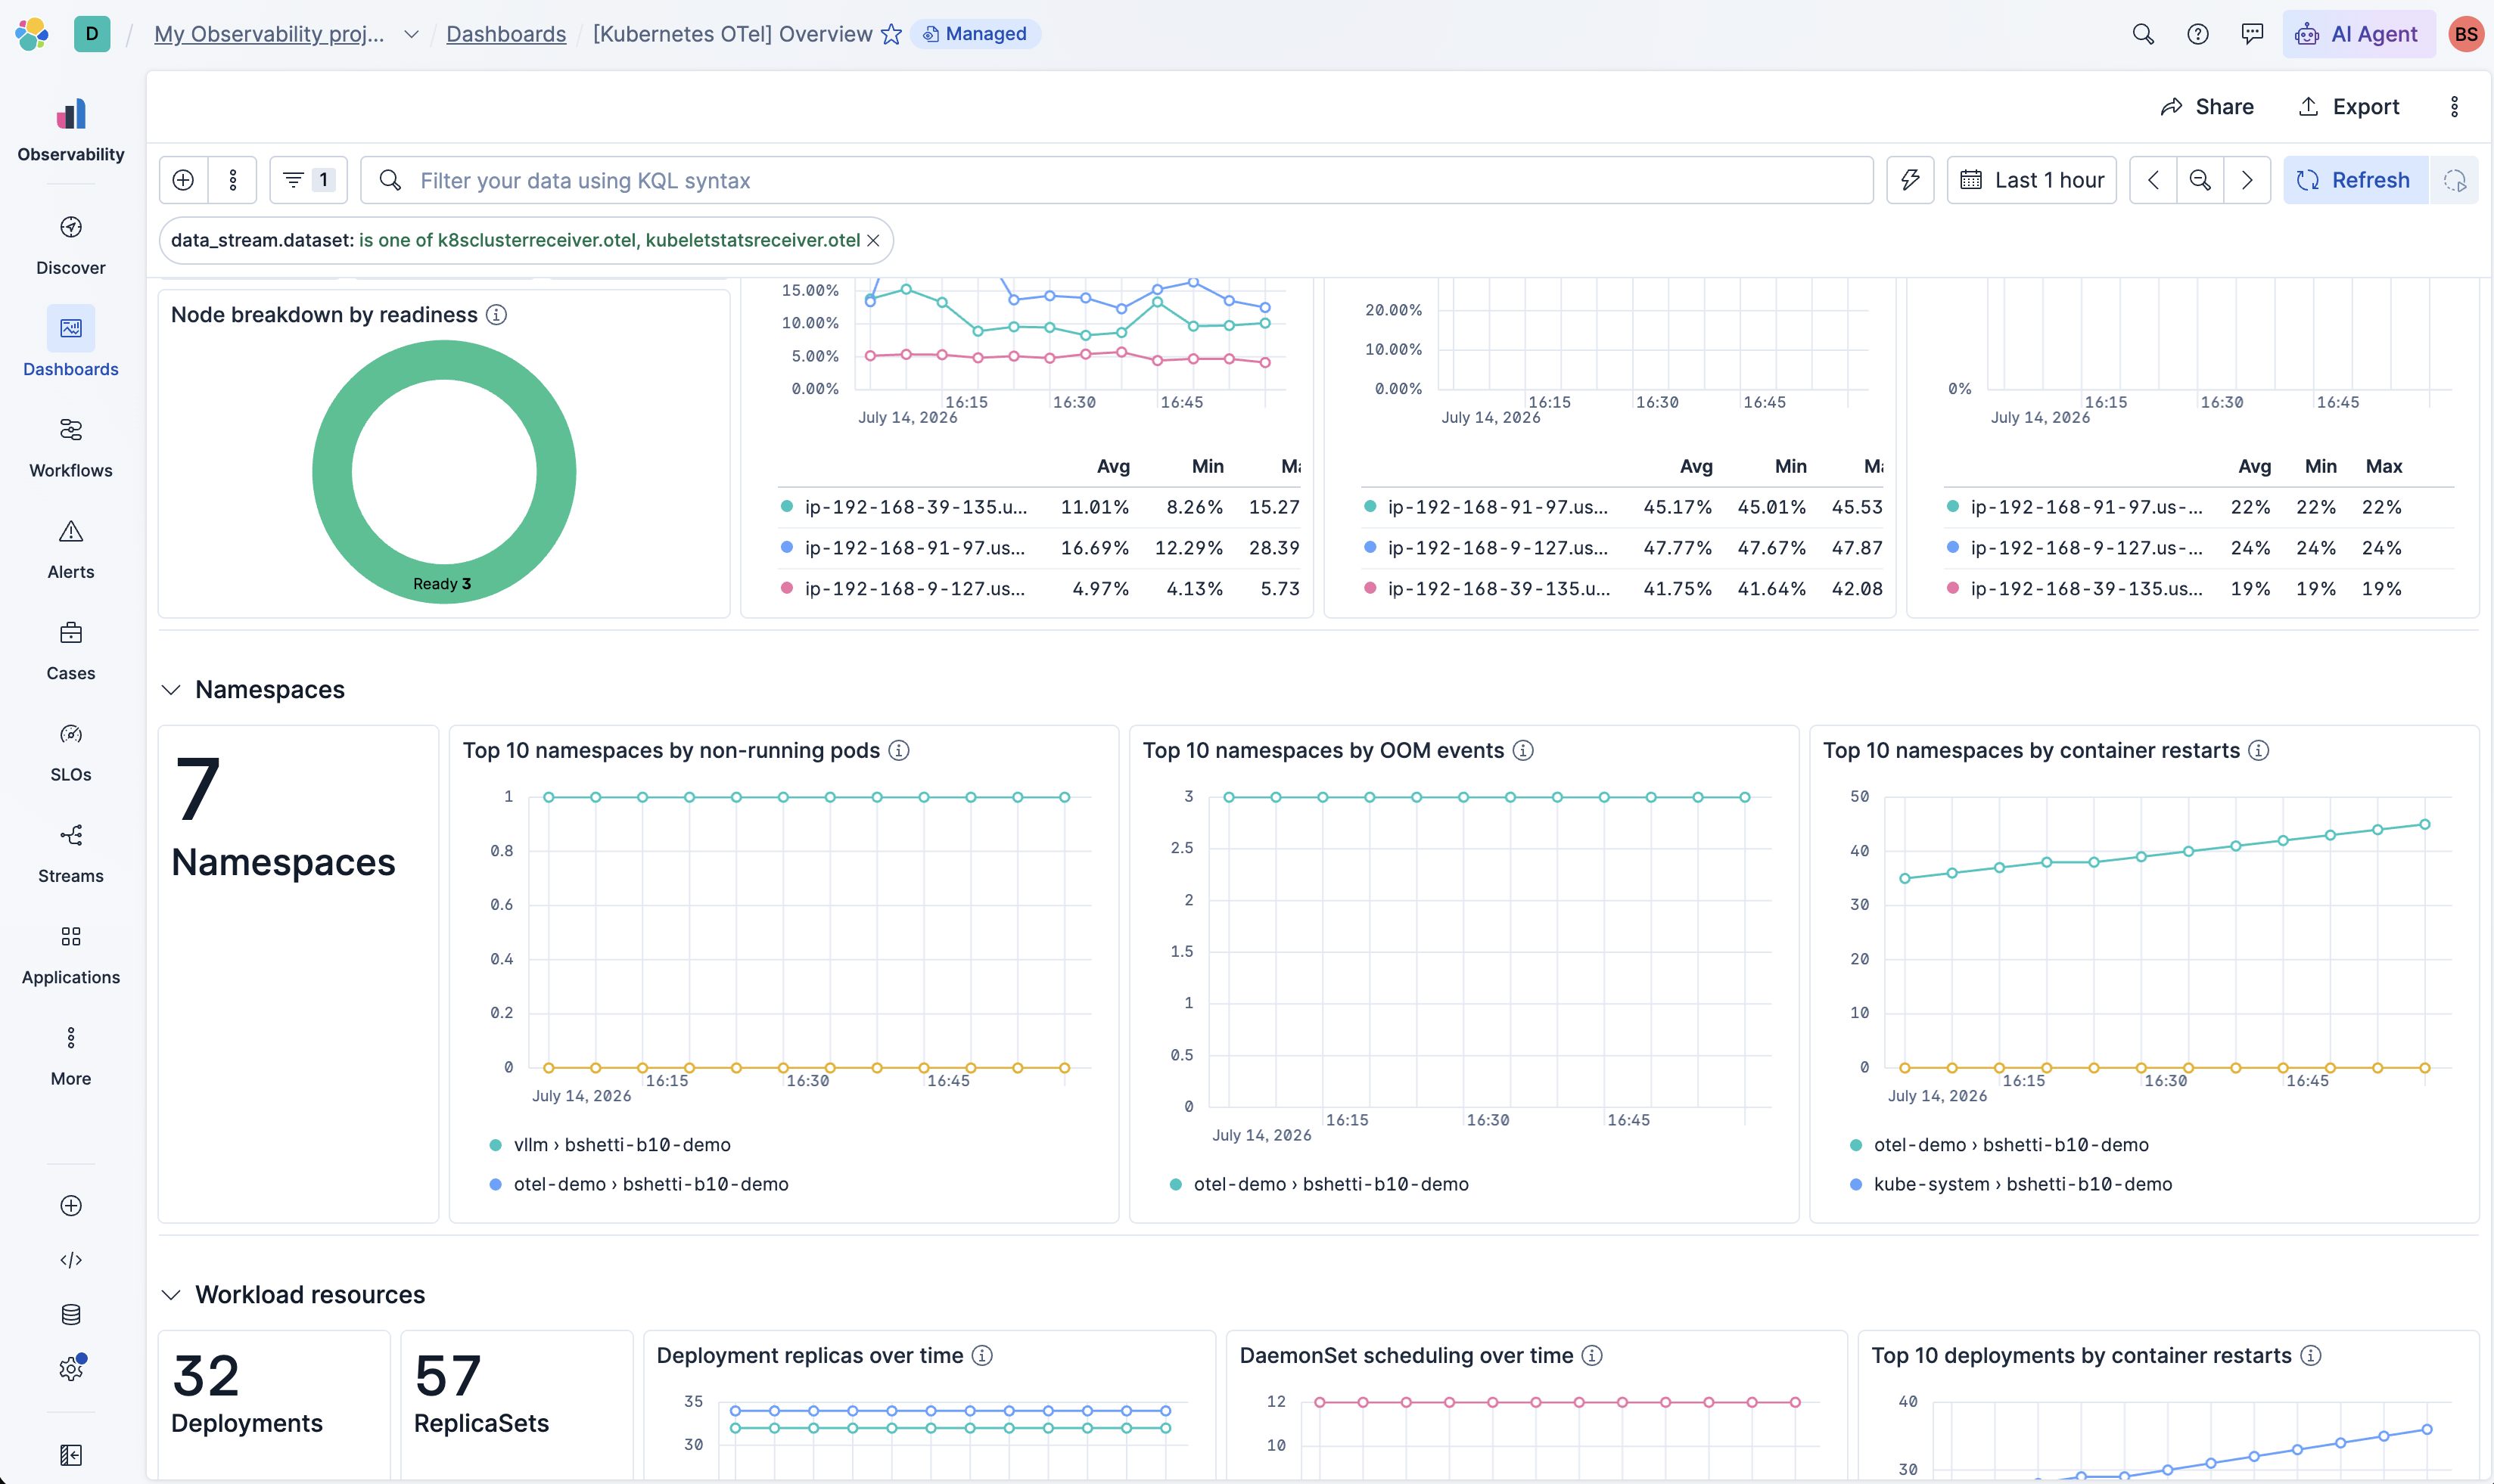
Task: Open global search magnifier
Action: [2143, 34]
